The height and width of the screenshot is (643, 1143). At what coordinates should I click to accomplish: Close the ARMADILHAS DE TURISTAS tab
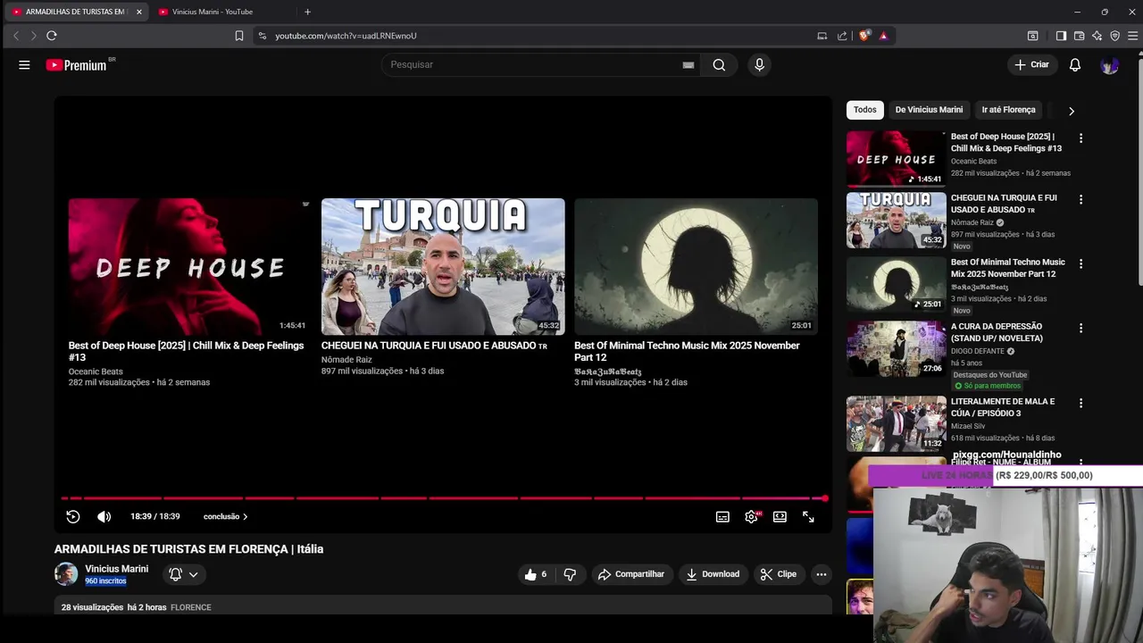point(138,12)
